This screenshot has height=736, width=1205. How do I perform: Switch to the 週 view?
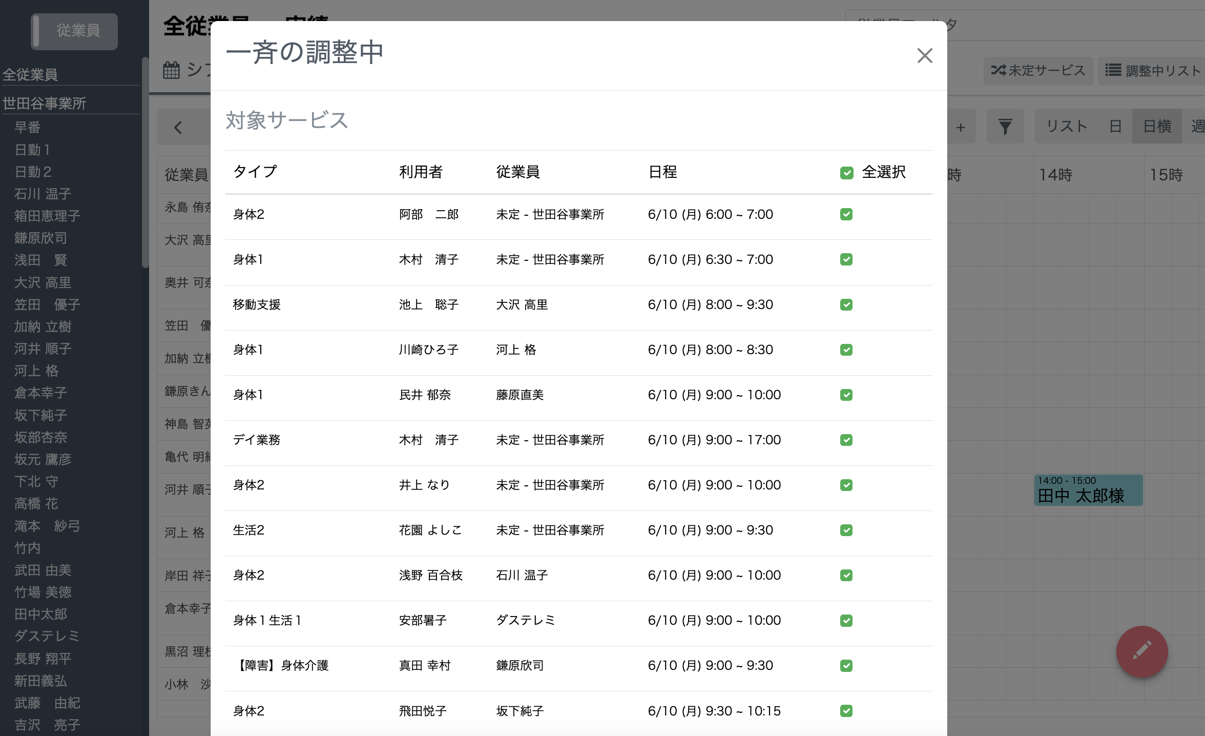click(1197, 126)
